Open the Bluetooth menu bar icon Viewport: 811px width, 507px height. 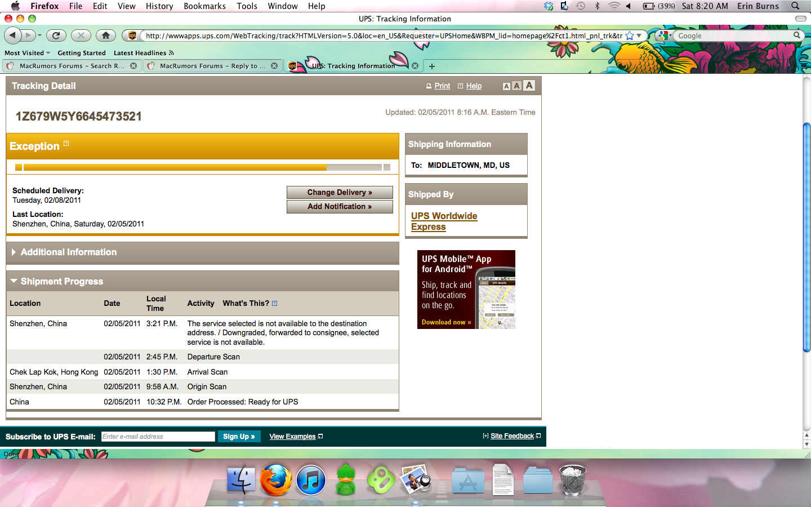(x=598, y=6)
